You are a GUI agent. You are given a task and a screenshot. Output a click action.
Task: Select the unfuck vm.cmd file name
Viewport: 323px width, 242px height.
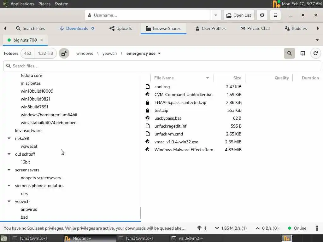tap(169, 134)
